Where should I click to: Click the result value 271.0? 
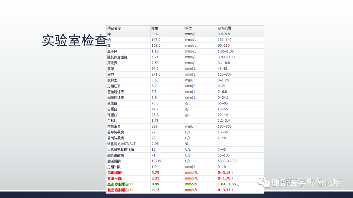coord(156,74)
